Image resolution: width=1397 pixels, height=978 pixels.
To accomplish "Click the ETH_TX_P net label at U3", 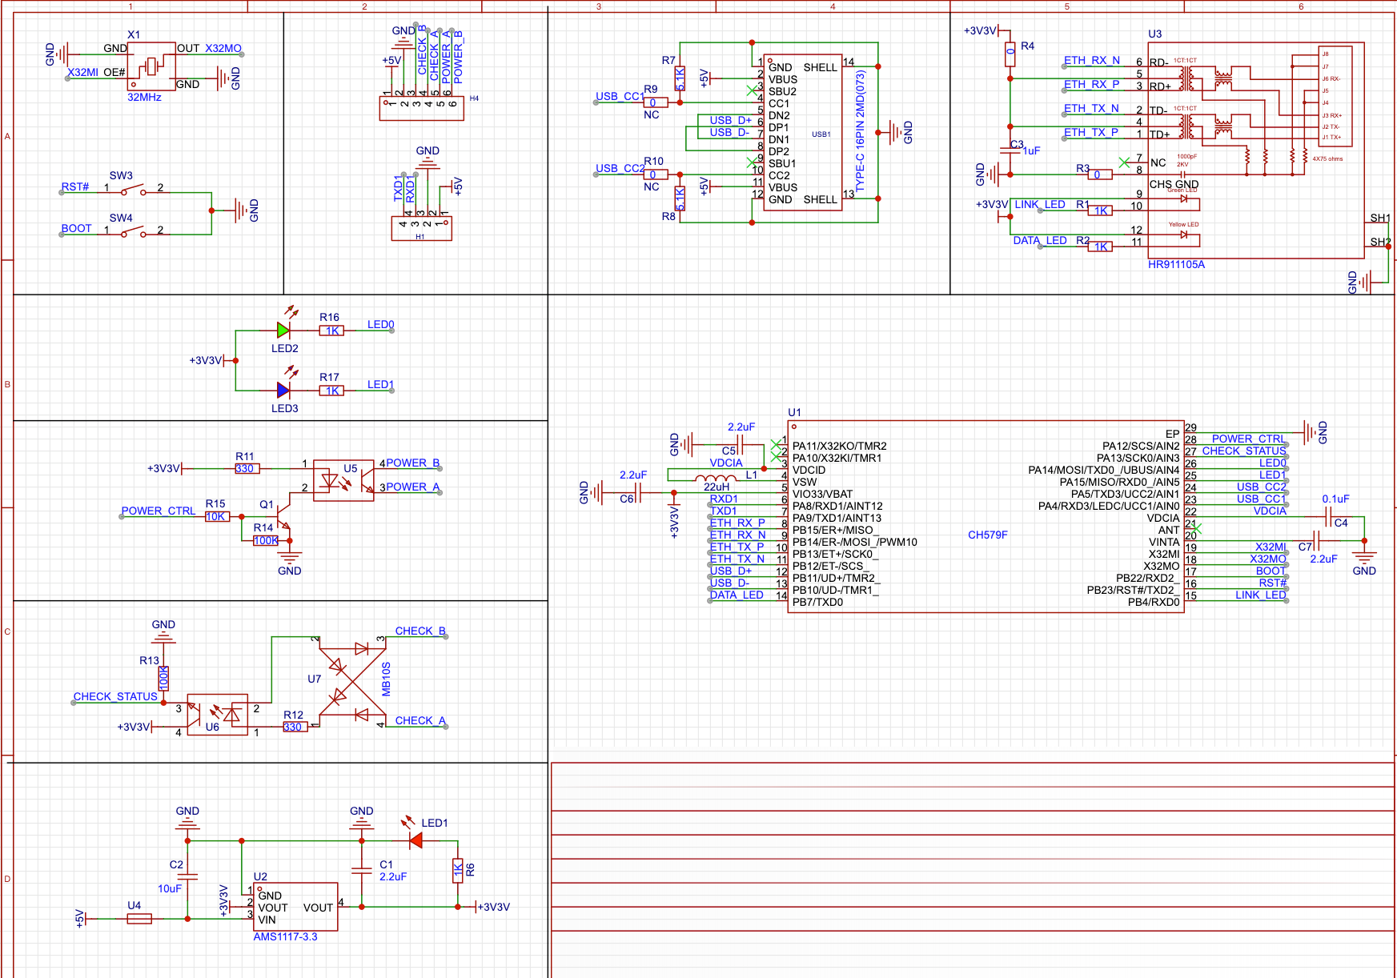I will [1091, 132].
